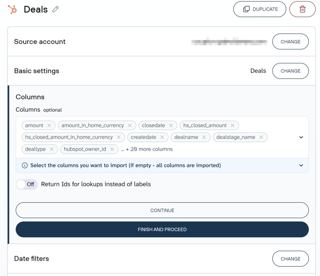Remove the createdate column chip

[x=162, y=137]
